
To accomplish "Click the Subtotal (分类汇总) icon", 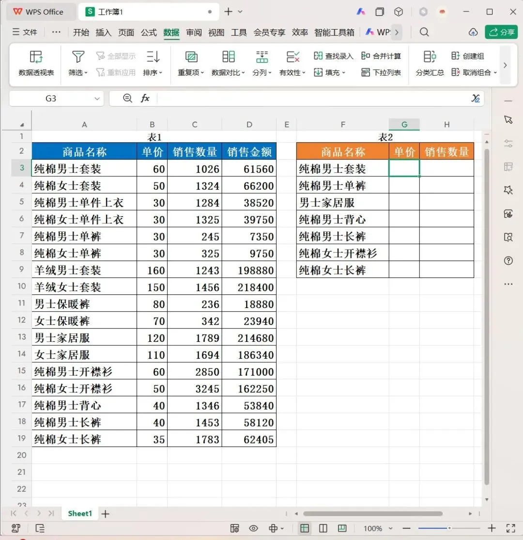I will (x=430, y=57).
